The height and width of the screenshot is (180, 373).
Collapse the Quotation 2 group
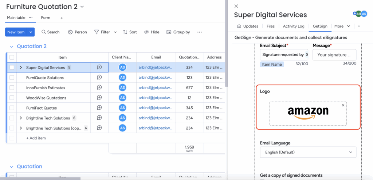[x=11, y=47]
